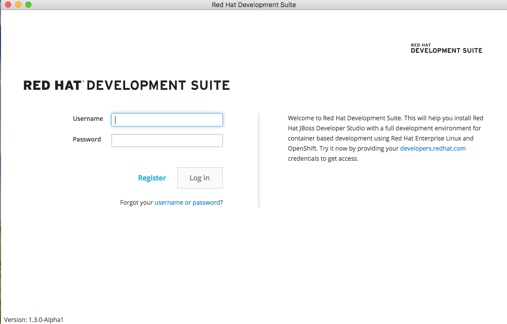Focus the Password input field
Viewport: 507px width, 324px height.
click(x=167, y=141)
